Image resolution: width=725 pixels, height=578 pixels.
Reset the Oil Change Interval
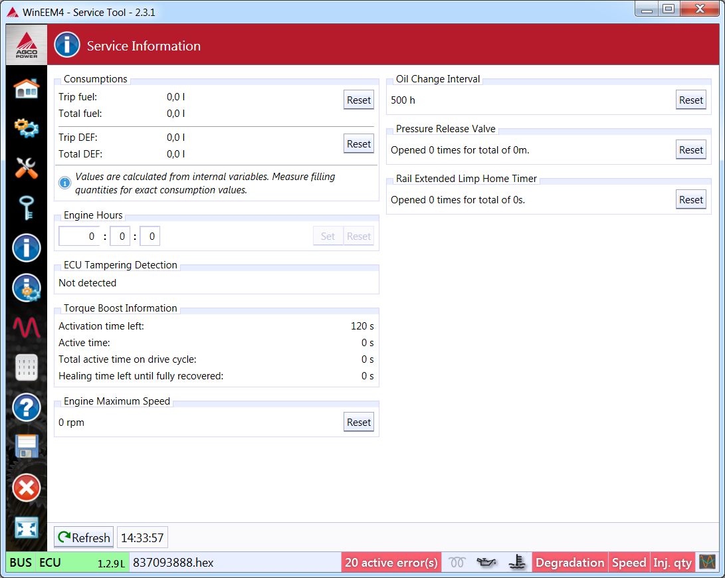(691, 100)
